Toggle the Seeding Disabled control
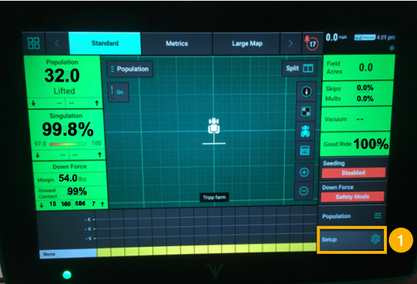 pos(353,173)
